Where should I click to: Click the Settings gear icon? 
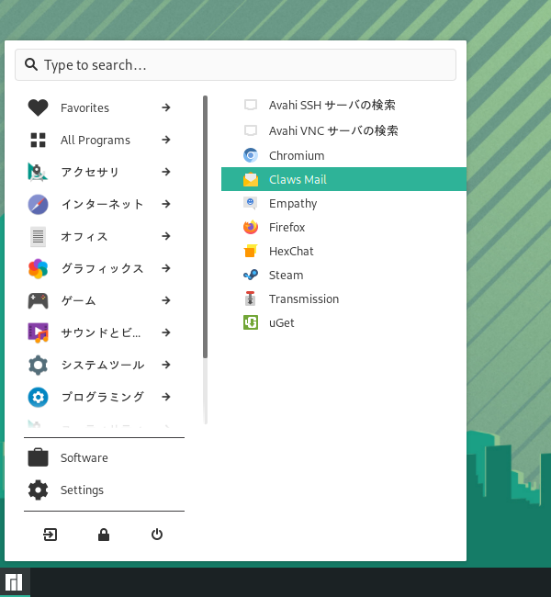[x=38, y=490]
